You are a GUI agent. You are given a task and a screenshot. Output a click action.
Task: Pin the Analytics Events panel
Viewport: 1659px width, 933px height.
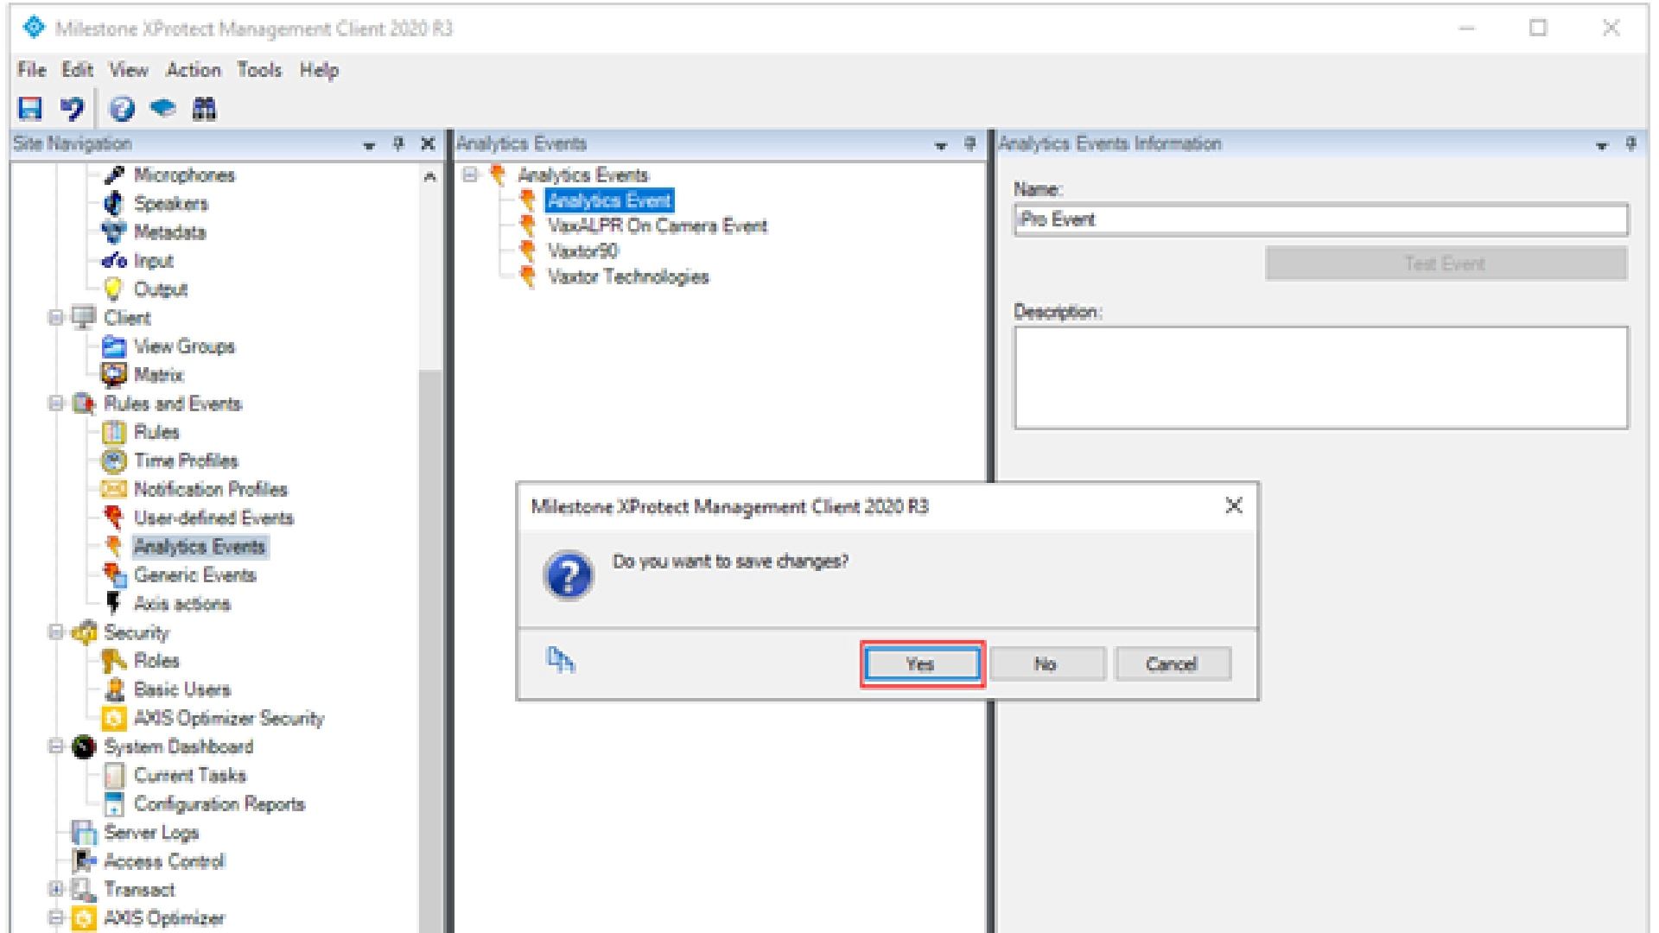tap(969, 144)
